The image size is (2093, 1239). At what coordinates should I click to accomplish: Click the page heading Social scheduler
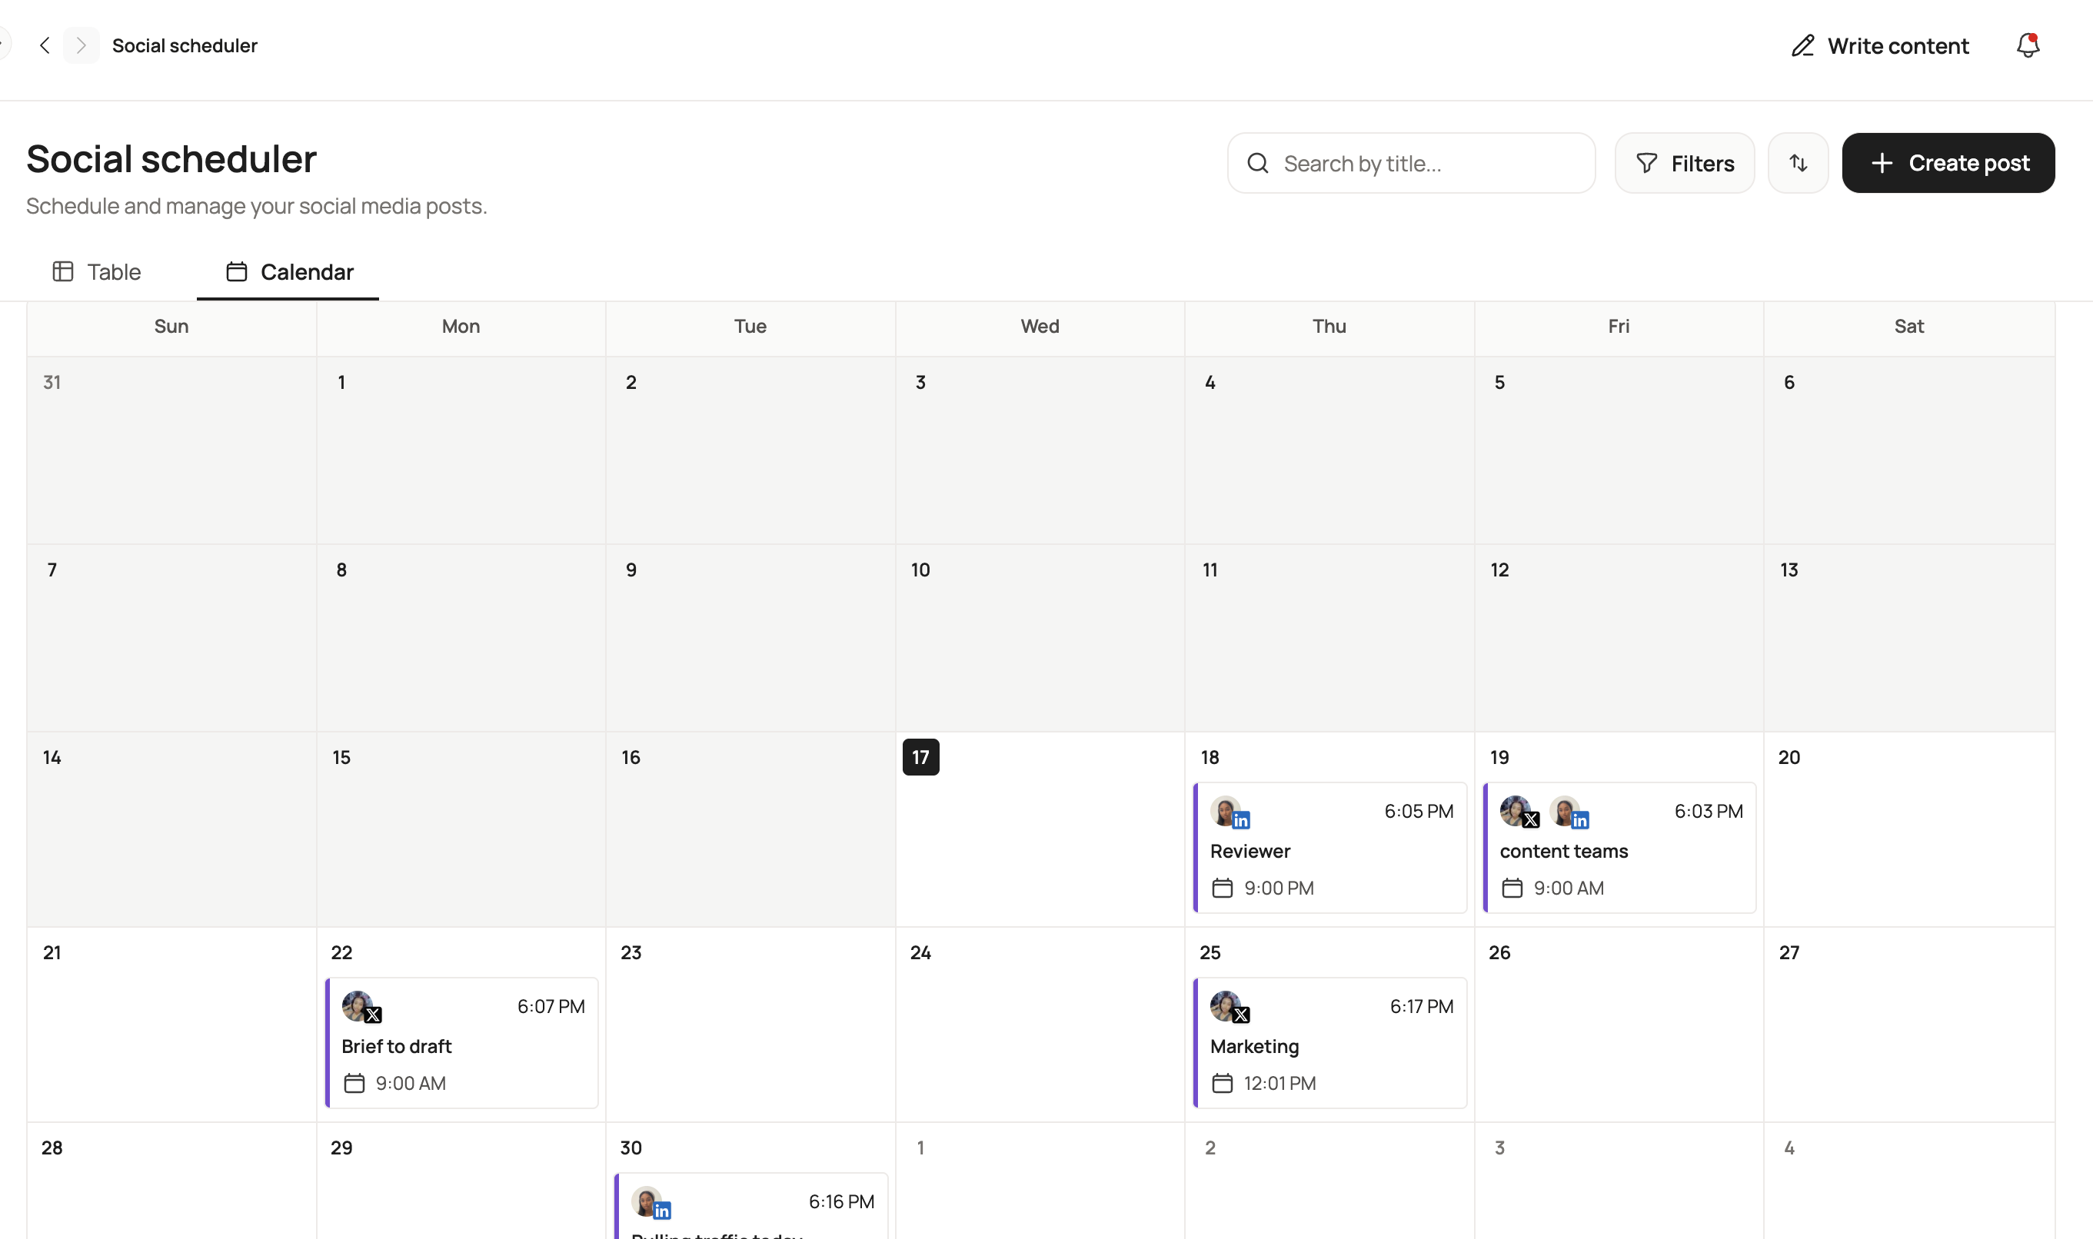(171, 158)
